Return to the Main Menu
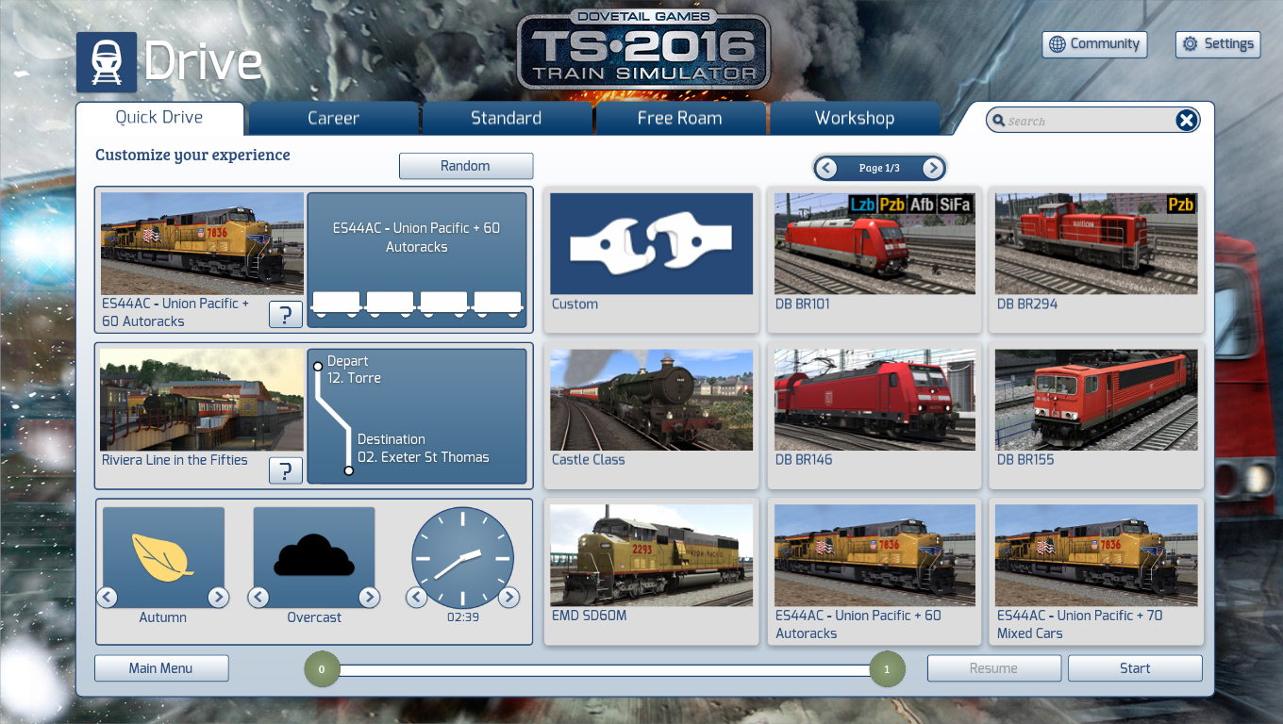The width and height of the screenshot is (1283, 724). pyautogui.click(x=161, y=668)
